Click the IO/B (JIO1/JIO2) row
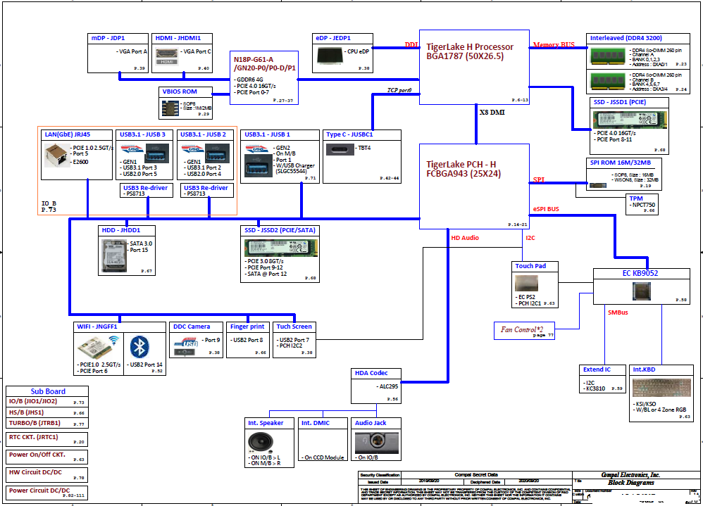This screenshot has width=703, height=506. click(x=47, y=402)
